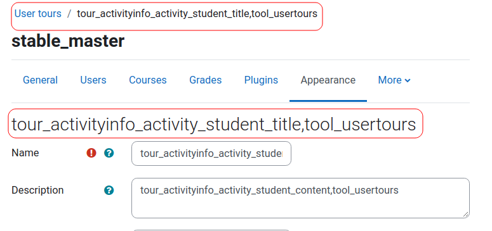Open the Courses tab
Screen dimensions: 492x231
(x=148, y=80)
